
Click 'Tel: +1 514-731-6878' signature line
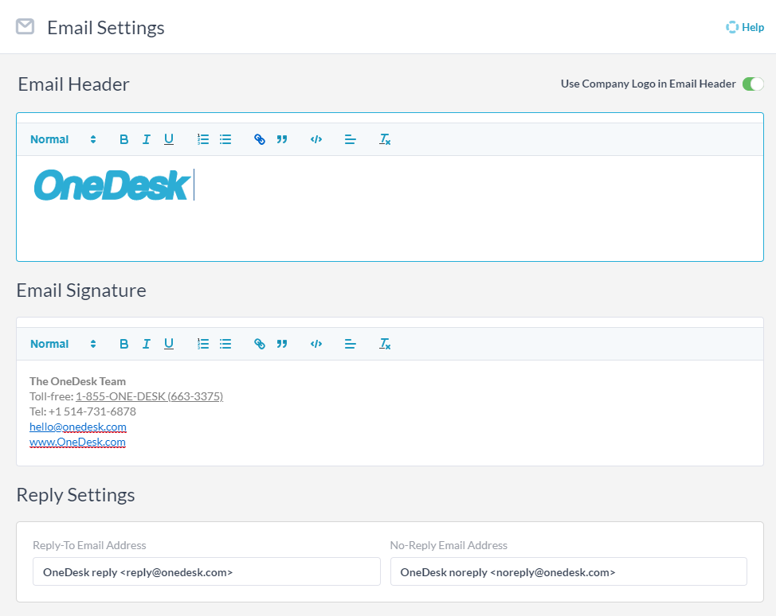pos(83,411)
